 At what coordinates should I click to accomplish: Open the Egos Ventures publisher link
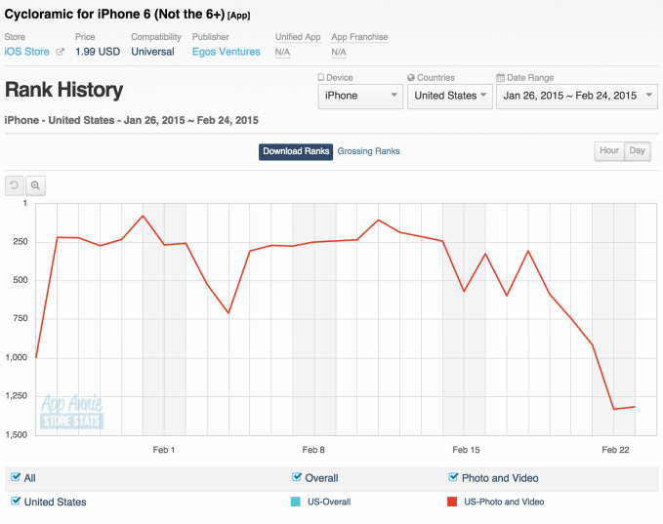226,52
